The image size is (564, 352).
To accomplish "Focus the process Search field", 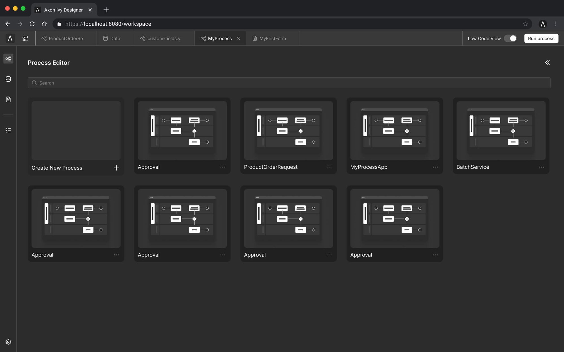I will click(289, 83).
